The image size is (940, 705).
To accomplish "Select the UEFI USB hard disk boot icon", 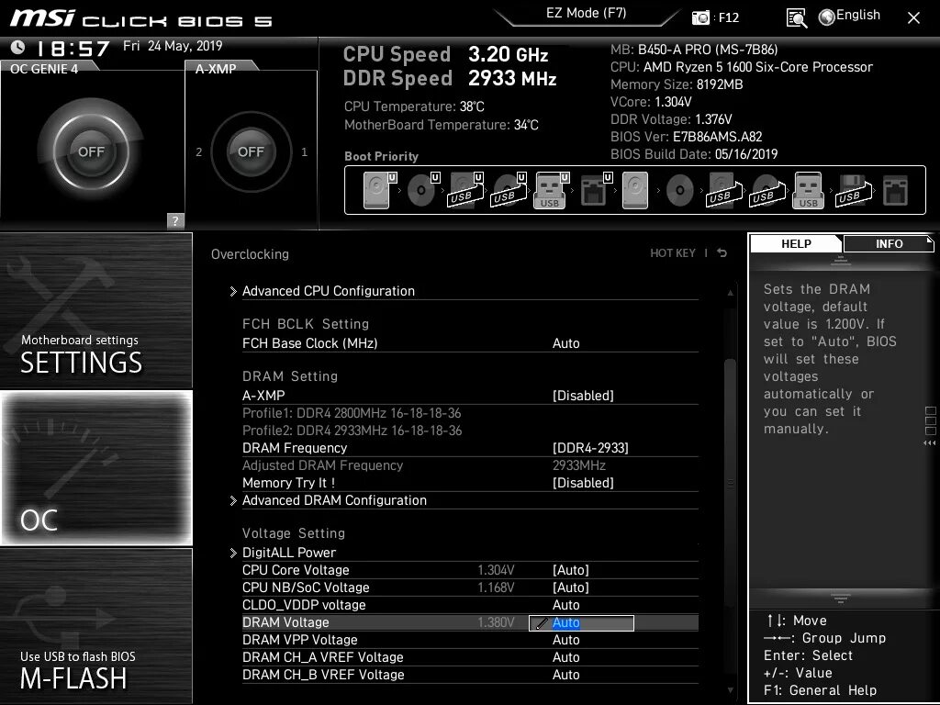I will [x=465, y=190].
